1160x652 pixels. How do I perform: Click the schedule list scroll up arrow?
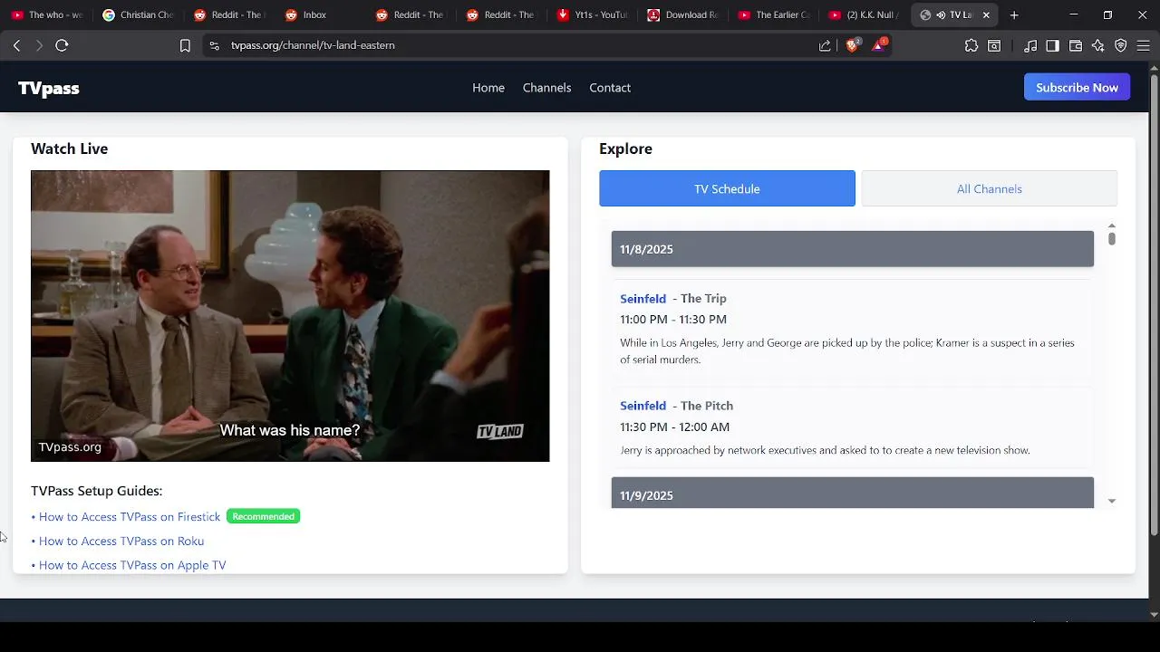(1111, 225)
